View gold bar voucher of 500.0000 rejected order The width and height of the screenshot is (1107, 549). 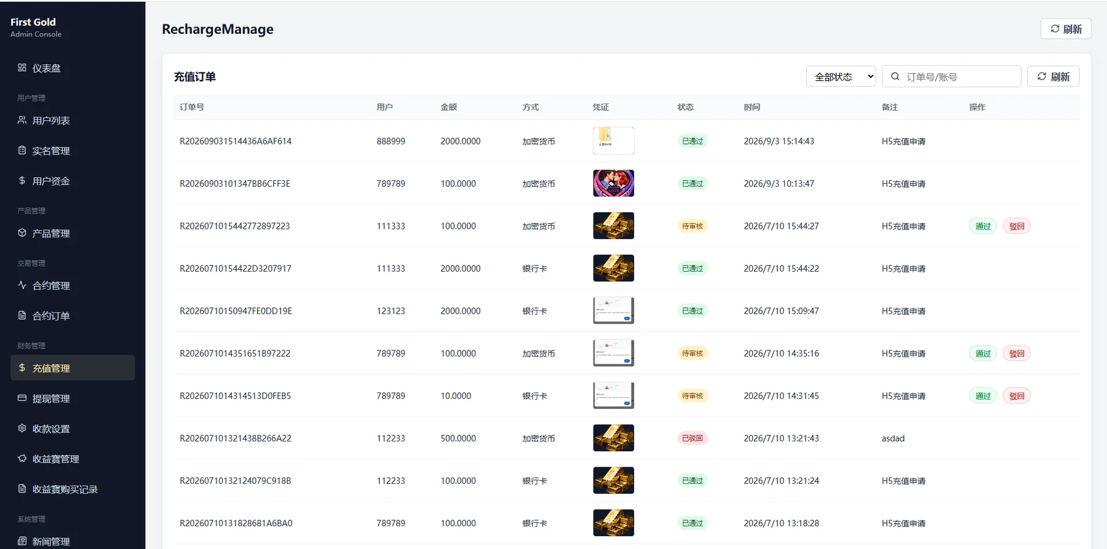click(x=613, y=438)
